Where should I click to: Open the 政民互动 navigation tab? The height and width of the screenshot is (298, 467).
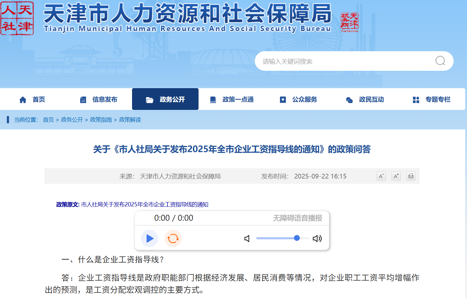pos(365,99)
